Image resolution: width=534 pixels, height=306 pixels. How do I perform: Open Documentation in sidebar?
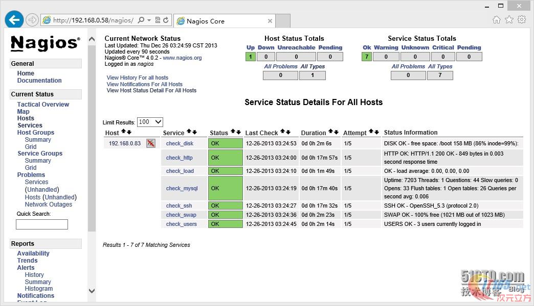click(x=39, y=81)
